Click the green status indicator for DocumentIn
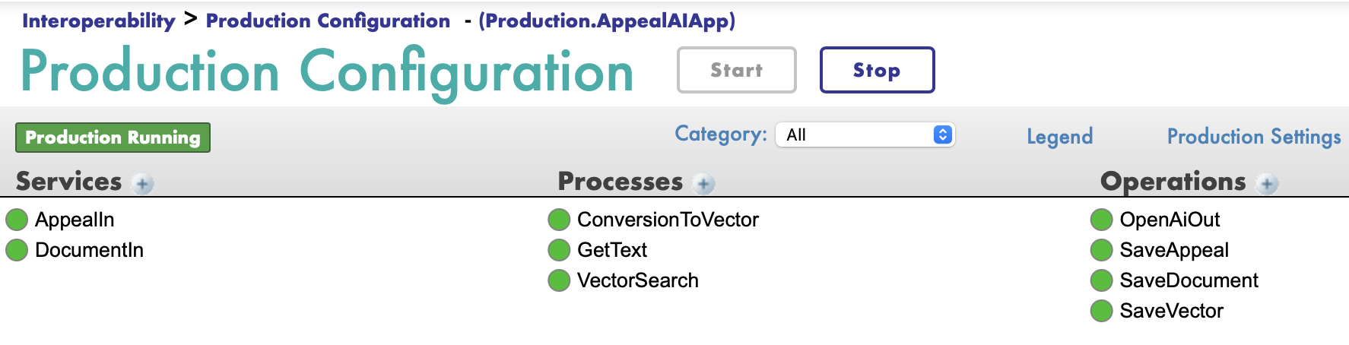 (17, 250)
